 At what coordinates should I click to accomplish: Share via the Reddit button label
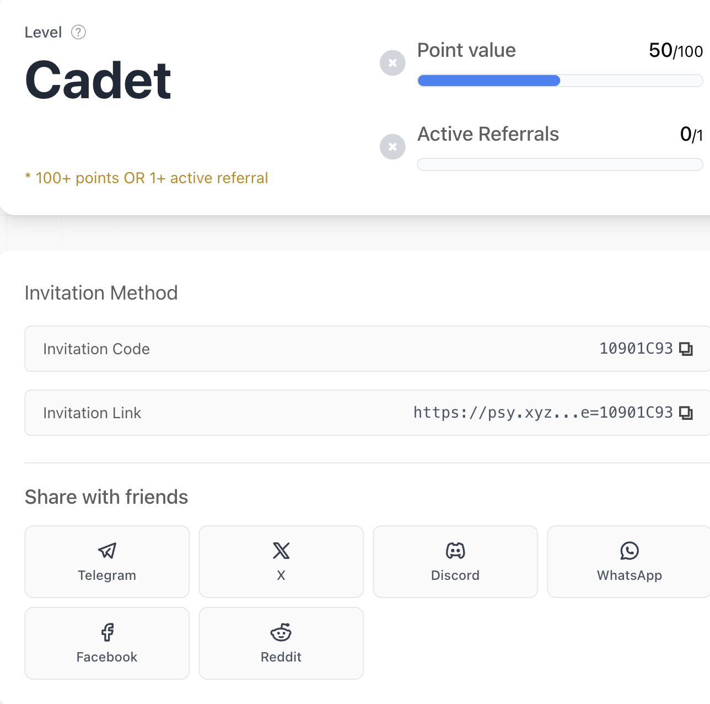[x=281, y=657]
